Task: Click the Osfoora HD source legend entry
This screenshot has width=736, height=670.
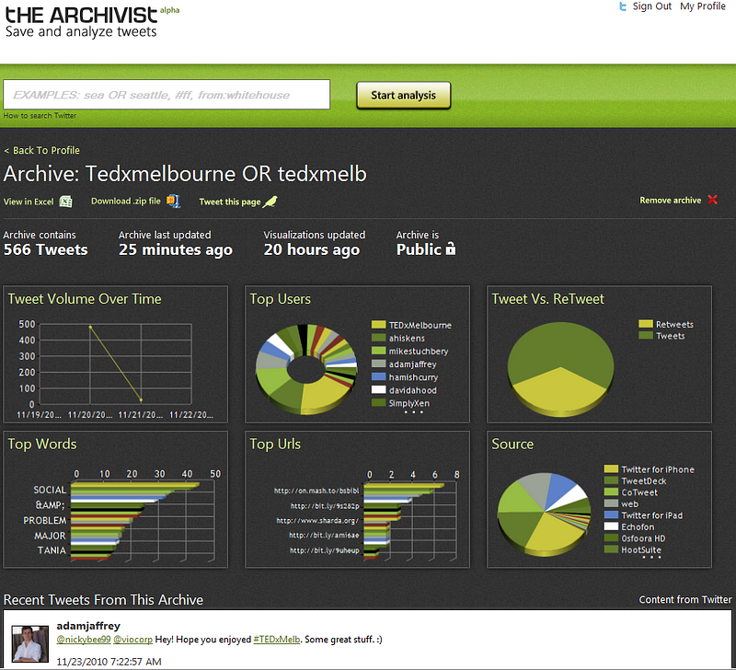Action: 643,538
